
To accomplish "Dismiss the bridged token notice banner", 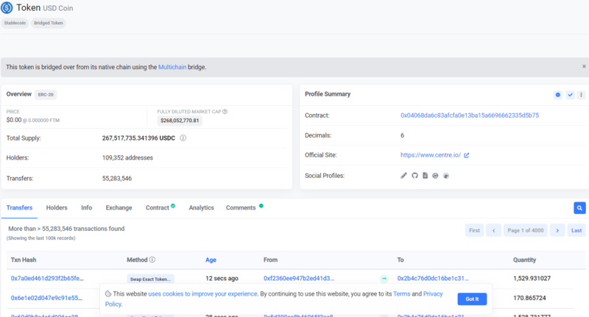I will click(584, 66).
